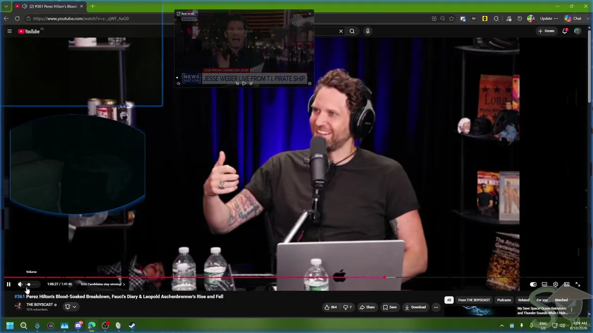Dislike the video with thumbs down
Image resolution: width=593 pixels, height=333 pixels.
tap(347, 307)
